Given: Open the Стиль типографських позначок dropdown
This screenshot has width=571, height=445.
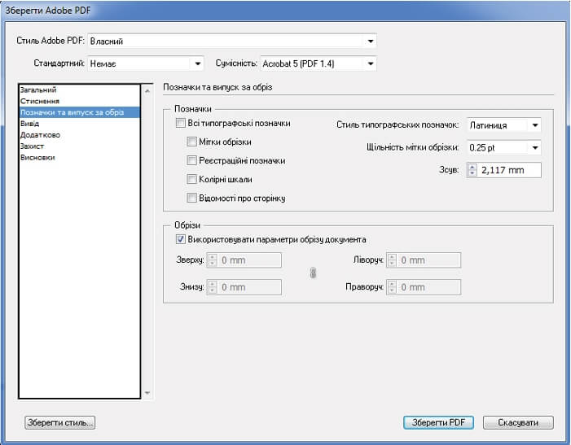Looking at the screenshot, I should point(503,125).
